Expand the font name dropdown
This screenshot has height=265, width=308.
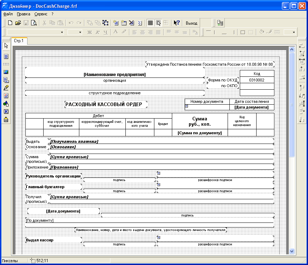(x=62, y=32)
